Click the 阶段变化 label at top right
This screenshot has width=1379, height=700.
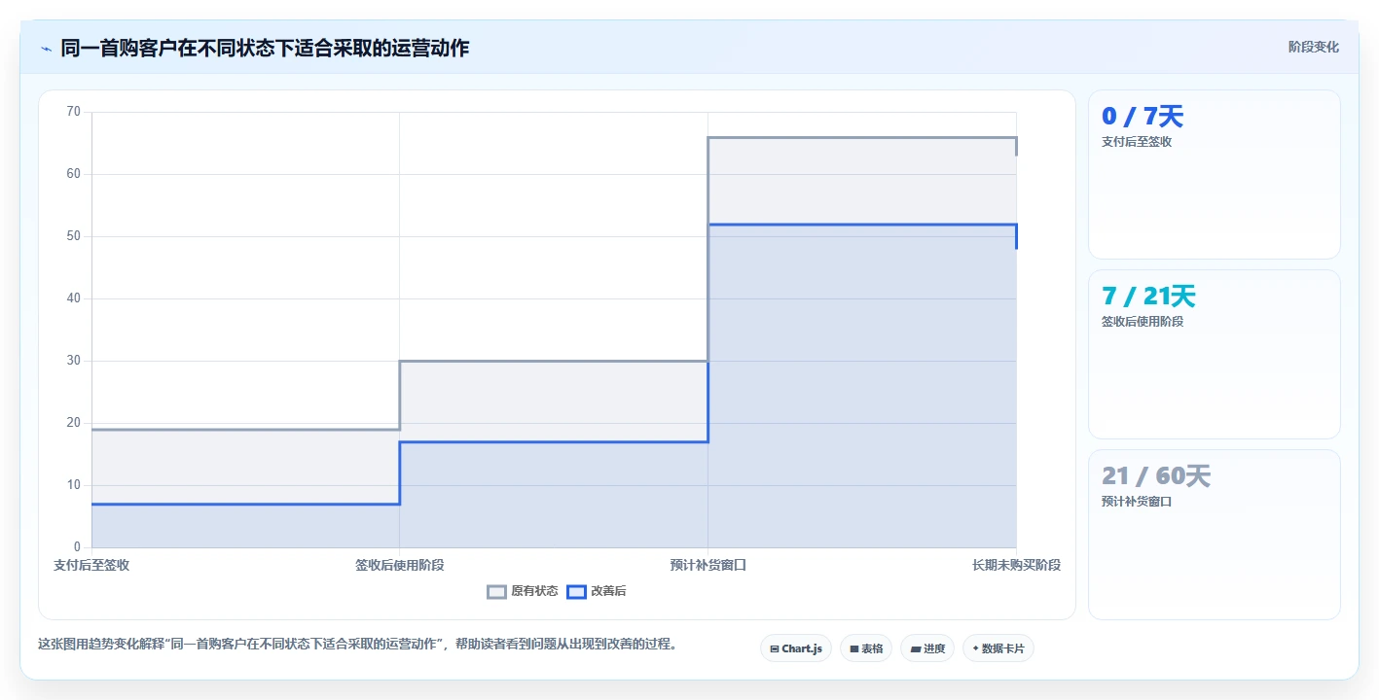1313,47
